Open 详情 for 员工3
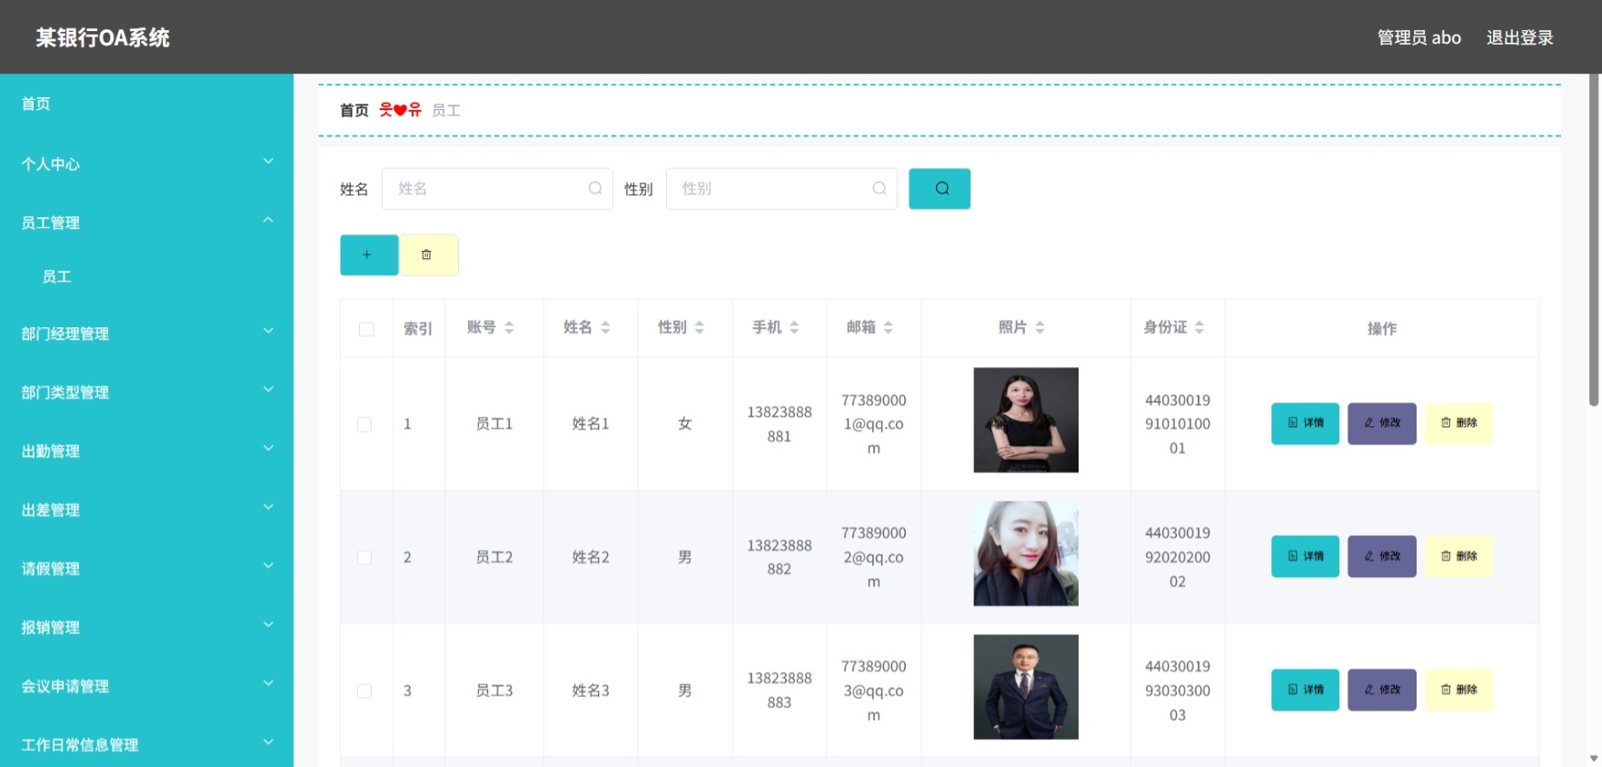 coord(1305,690)
